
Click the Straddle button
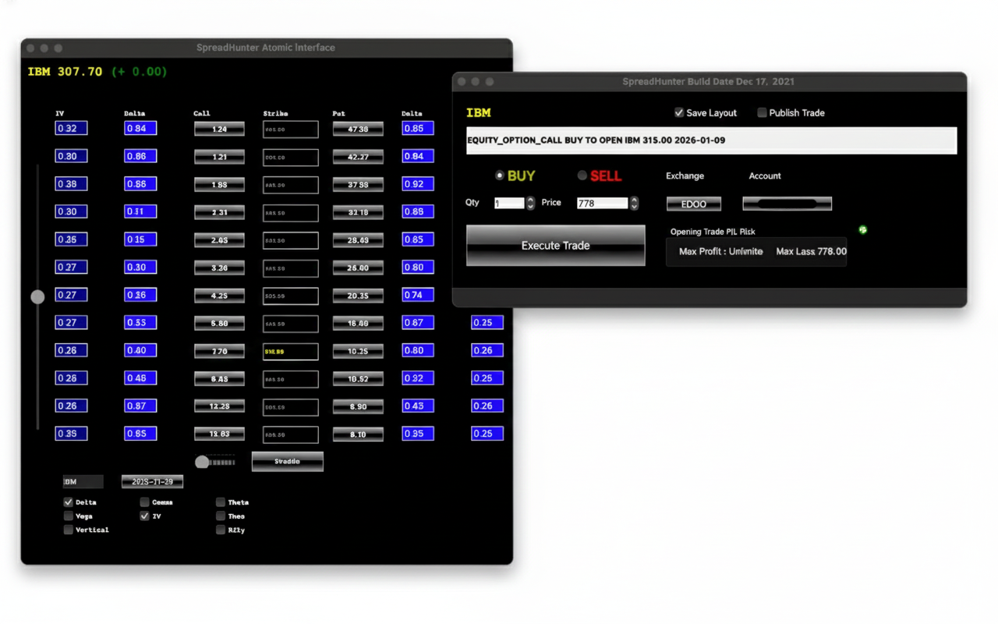[x=288, y=462]
